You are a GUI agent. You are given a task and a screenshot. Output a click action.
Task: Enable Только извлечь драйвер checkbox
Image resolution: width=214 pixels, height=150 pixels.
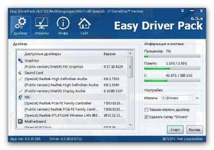[146, 110]
